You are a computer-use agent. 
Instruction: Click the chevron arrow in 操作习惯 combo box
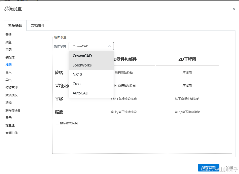(x=109, y=46)
